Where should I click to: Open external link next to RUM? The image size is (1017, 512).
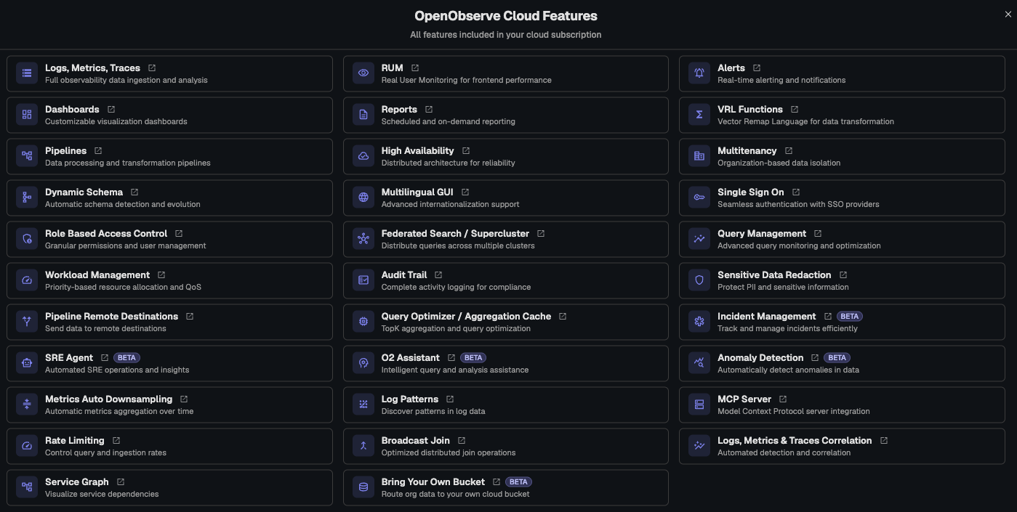[x=415, y=68]
